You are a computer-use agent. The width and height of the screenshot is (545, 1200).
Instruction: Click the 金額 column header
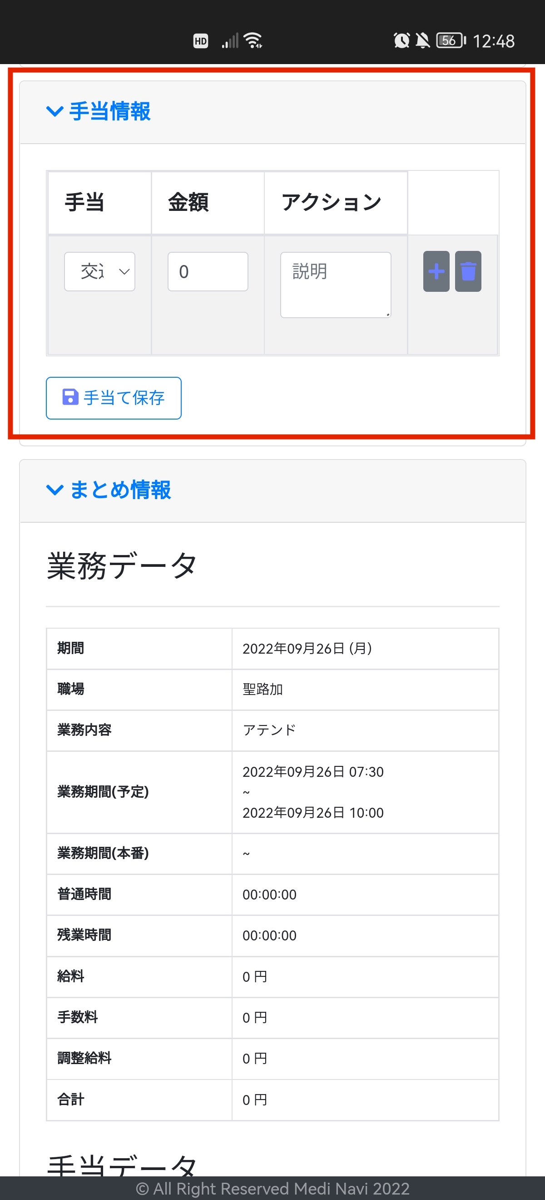pos(188,203)
